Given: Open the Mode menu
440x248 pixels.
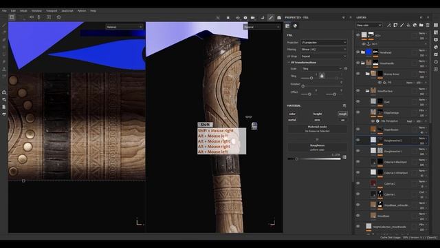Looking at the screenshot, I should 23,11.
